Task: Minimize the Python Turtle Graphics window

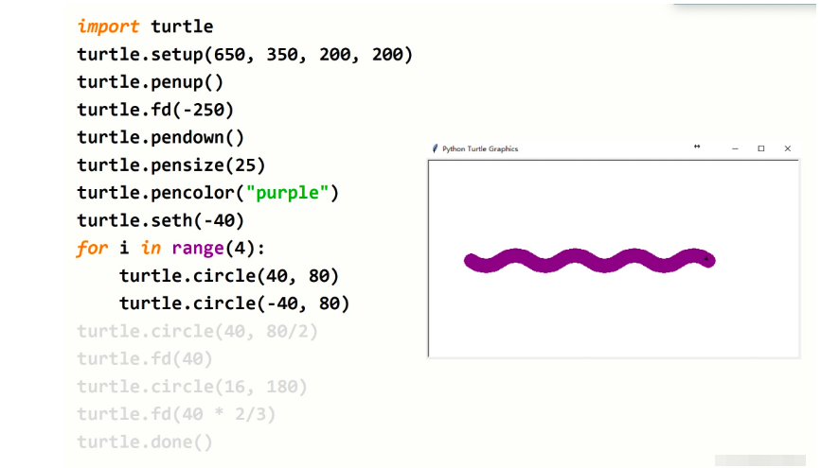Action: [735, 148]
